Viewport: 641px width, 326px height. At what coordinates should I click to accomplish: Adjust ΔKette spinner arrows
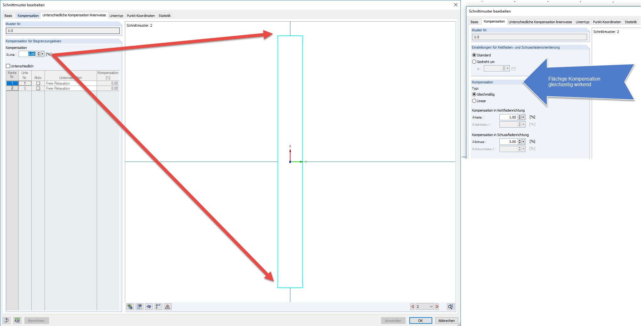(x=520, y=117)
